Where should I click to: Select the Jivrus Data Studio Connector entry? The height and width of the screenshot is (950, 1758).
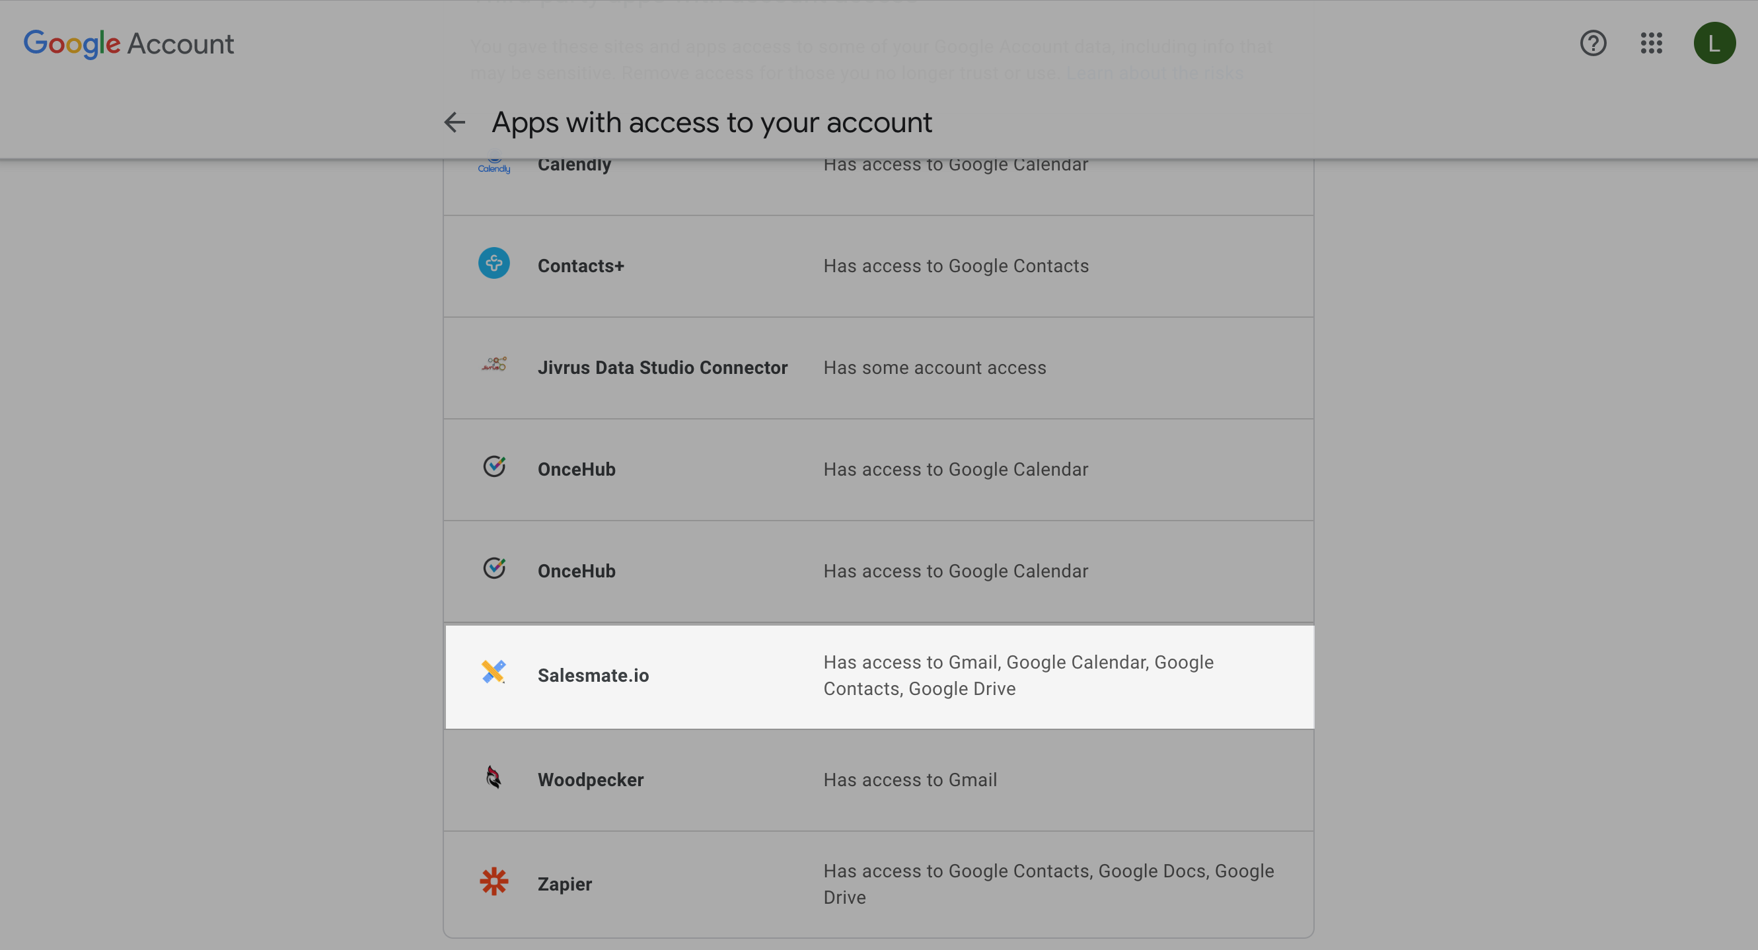point(879,368)
